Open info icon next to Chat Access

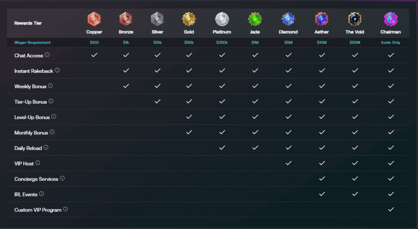[x=47, y=55]
